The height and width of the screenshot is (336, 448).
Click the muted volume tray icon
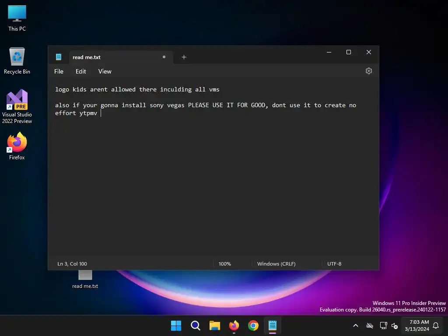tap(395, 325)
